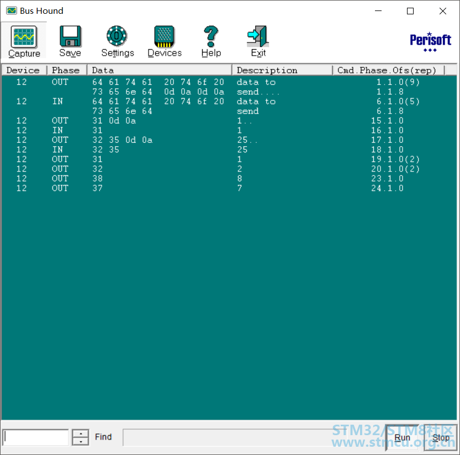This screenshot has width=460, height=455.
Task: Click description '25..' text
Action: pyautogui.click(x=247, y=140)
